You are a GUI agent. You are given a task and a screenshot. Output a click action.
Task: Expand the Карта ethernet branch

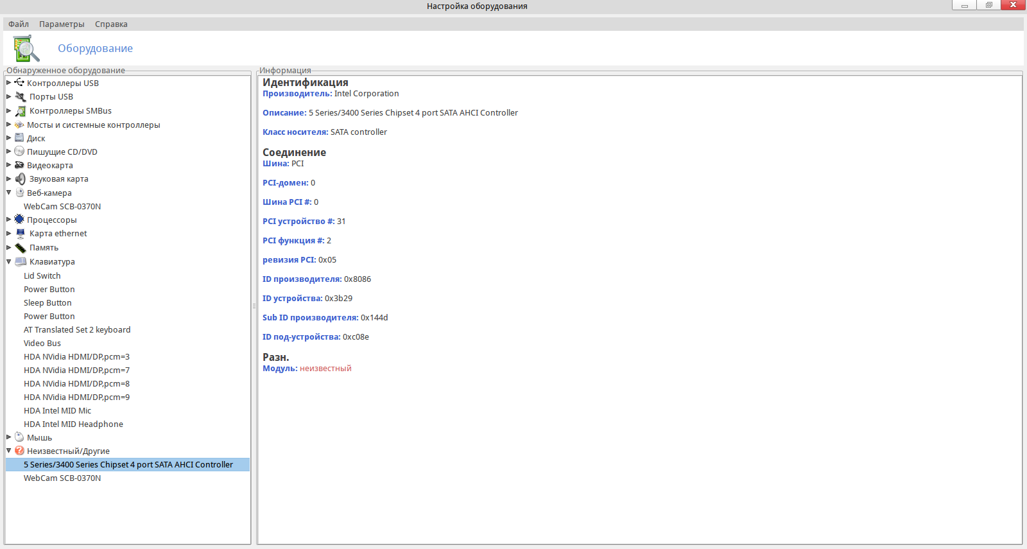tap(9, 233)
